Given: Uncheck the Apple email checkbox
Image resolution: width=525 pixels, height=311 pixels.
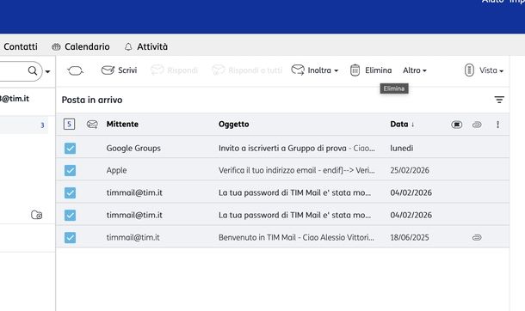Looking at the screenshot, I should [70, 170].
